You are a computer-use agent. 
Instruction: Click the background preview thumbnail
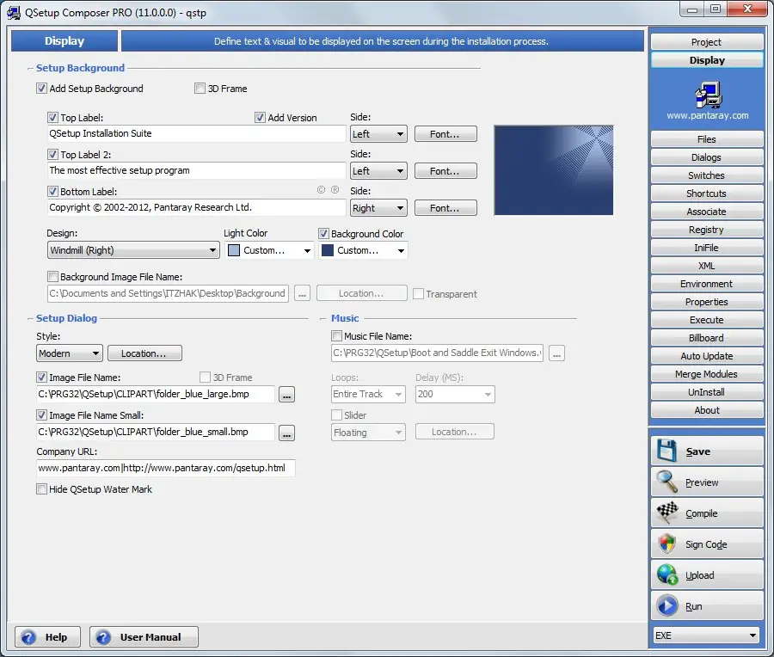click(x=553, y=169)
